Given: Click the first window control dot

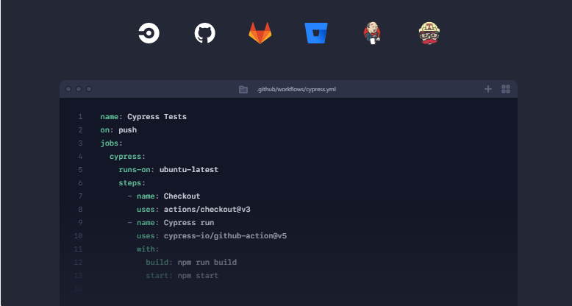Looking at the screenshot, I should click(x=68, y=89).
